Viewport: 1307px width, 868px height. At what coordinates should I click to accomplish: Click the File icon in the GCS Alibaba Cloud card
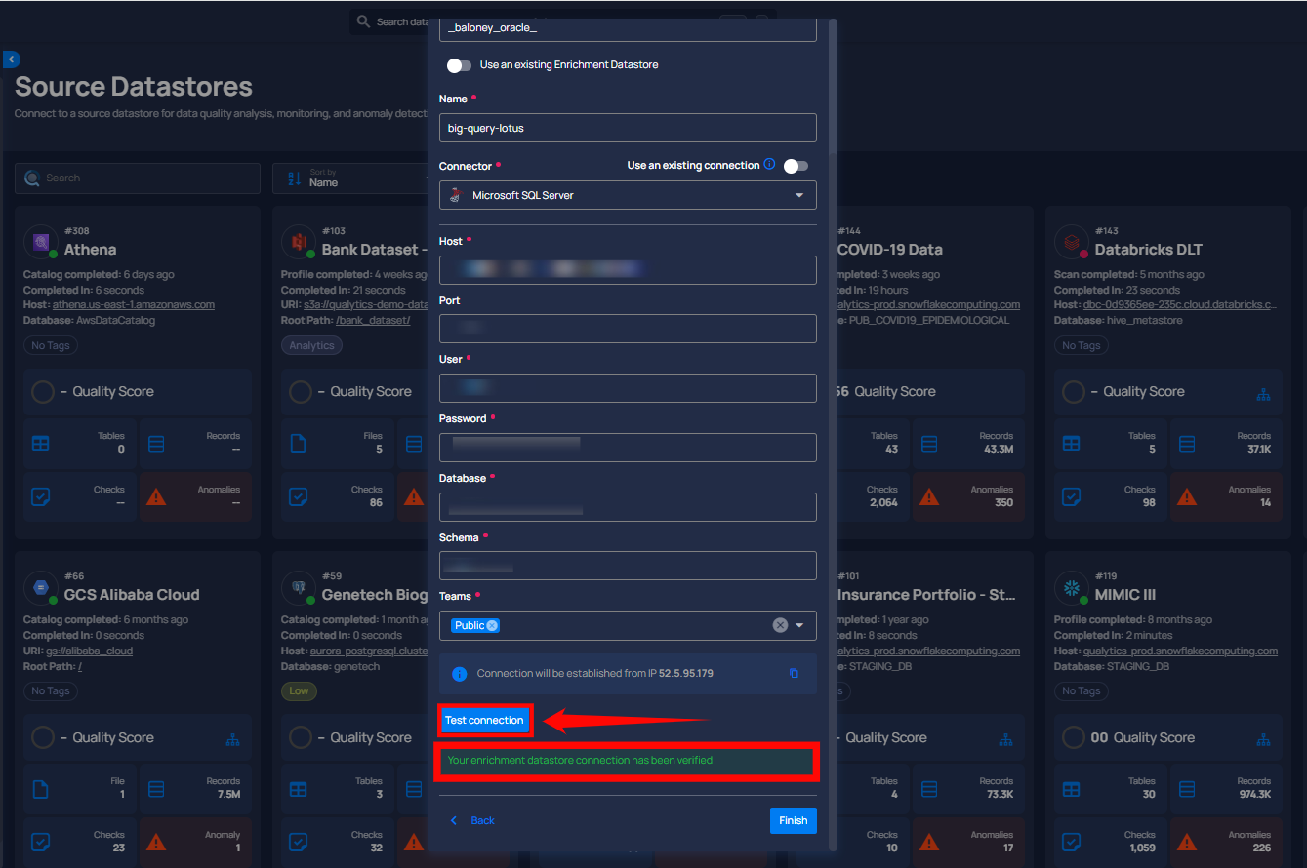click(x=40, y=789)
